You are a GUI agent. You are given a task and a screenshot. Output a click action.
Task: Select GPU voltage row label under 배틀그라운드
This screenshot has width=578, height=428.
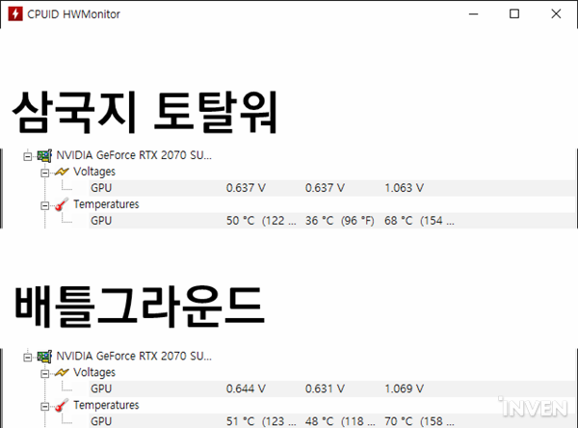(x=101, y=388)
